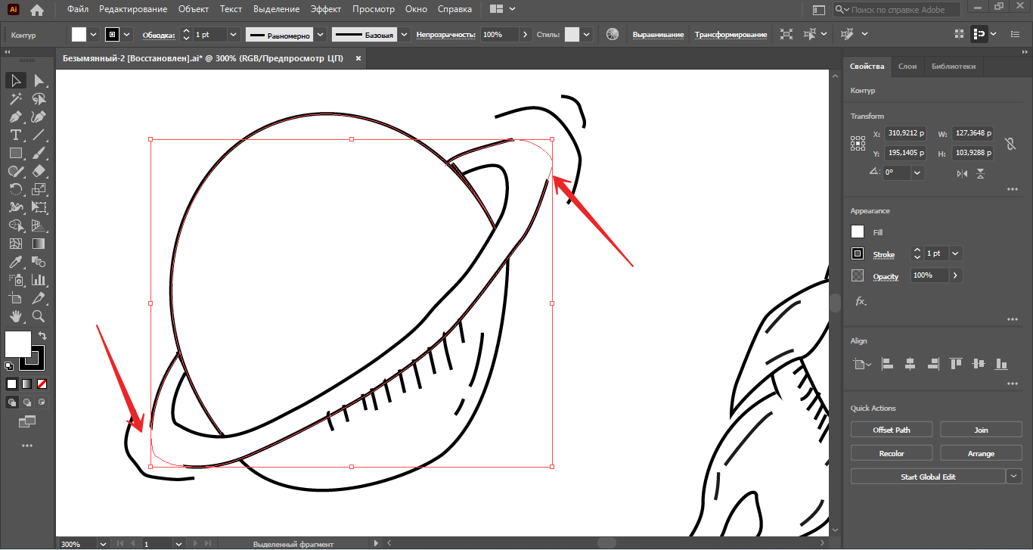Screen dimensions: 1033x550
Task: Select the Hand tool
Action: click(x=16, y=316)
